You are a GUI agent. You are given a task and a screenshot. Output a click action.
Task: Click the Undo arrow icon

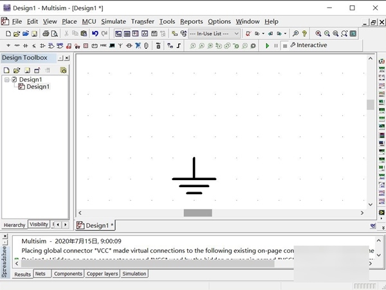pos(95,33)
